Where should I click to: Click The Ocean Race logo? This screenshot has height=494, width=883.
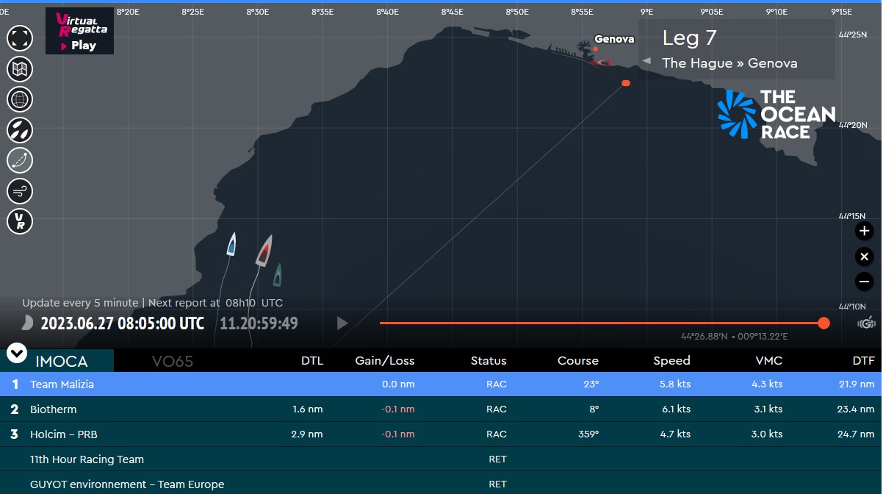pos(776,115)
